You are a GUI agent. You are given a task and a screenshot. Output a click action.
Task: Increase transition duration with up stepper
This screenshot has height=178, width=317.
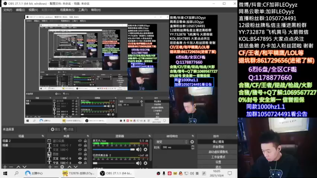pyautogui.click(x=193, y=146)
